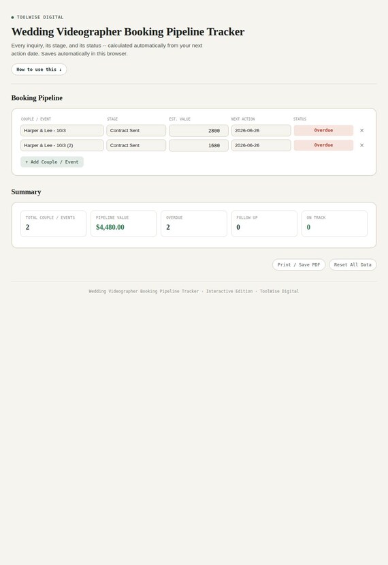
Task: Click the 'Toolwise Digital' brand label
Action: coord(40,17)
